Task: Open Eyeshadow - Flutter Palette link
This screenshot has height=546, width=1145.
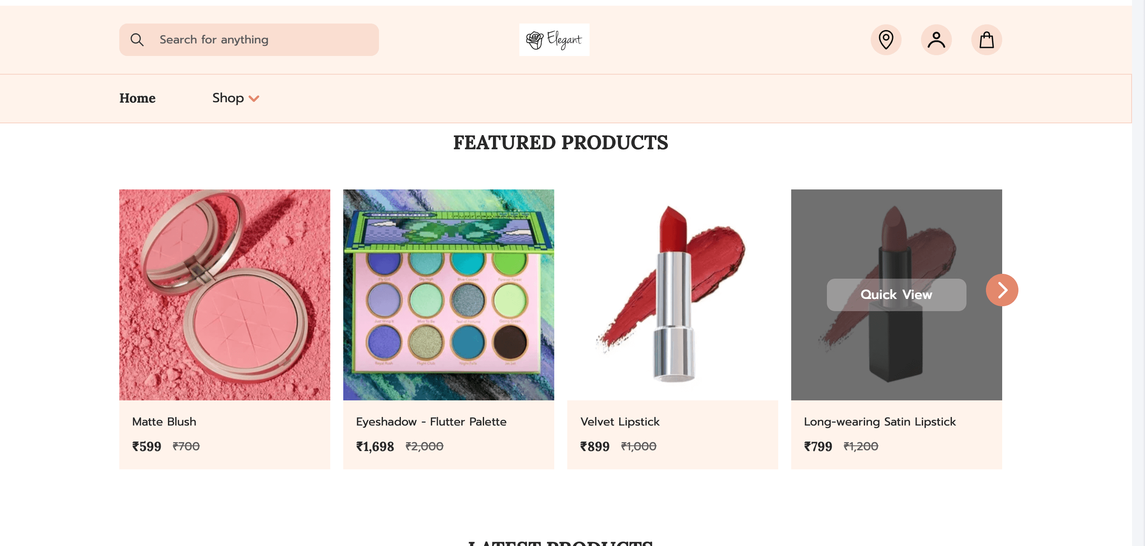Action: pos(431,421)
